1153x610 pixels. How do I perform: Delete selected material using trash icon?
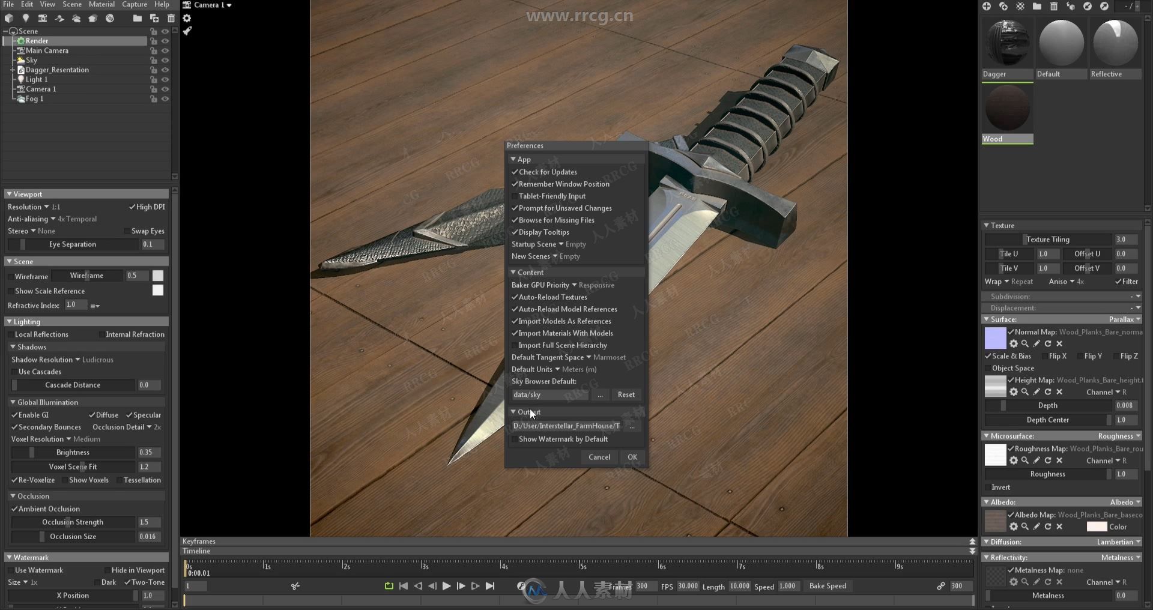tap(1054, 6)
